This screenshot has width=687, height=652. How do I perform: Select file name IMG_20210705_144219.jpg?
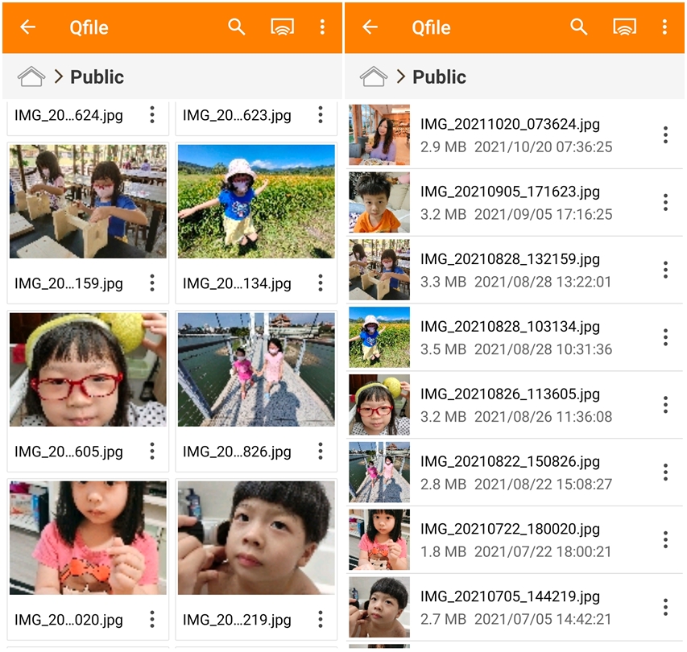pos(510,596)
